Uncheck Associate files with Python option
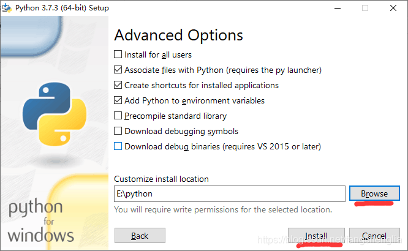 (118, 70)
